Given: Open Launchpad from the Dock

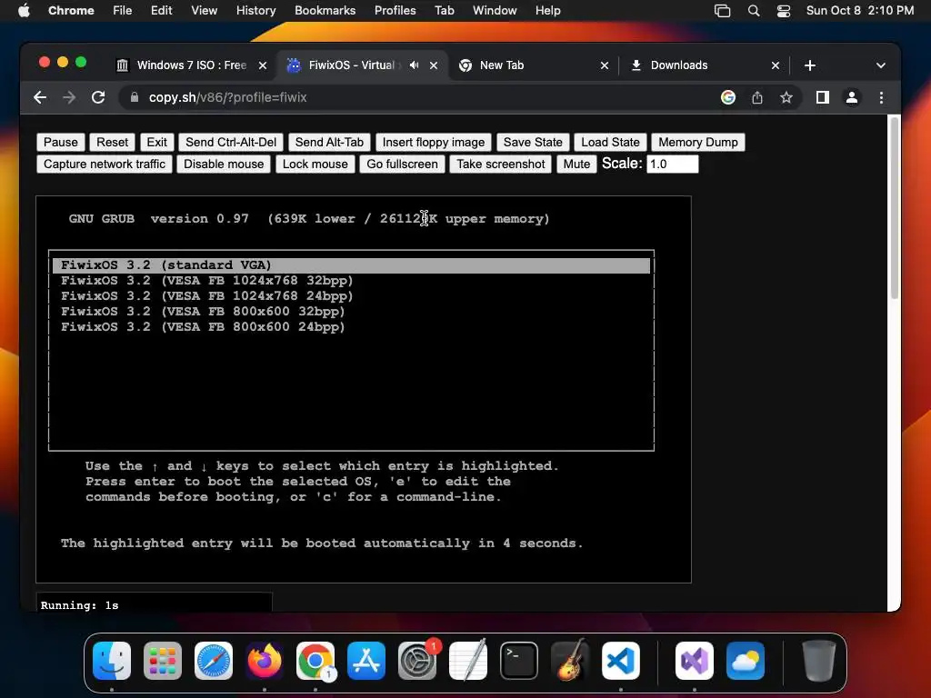Looking at the screenshot, I should click(x=163, y=661).
